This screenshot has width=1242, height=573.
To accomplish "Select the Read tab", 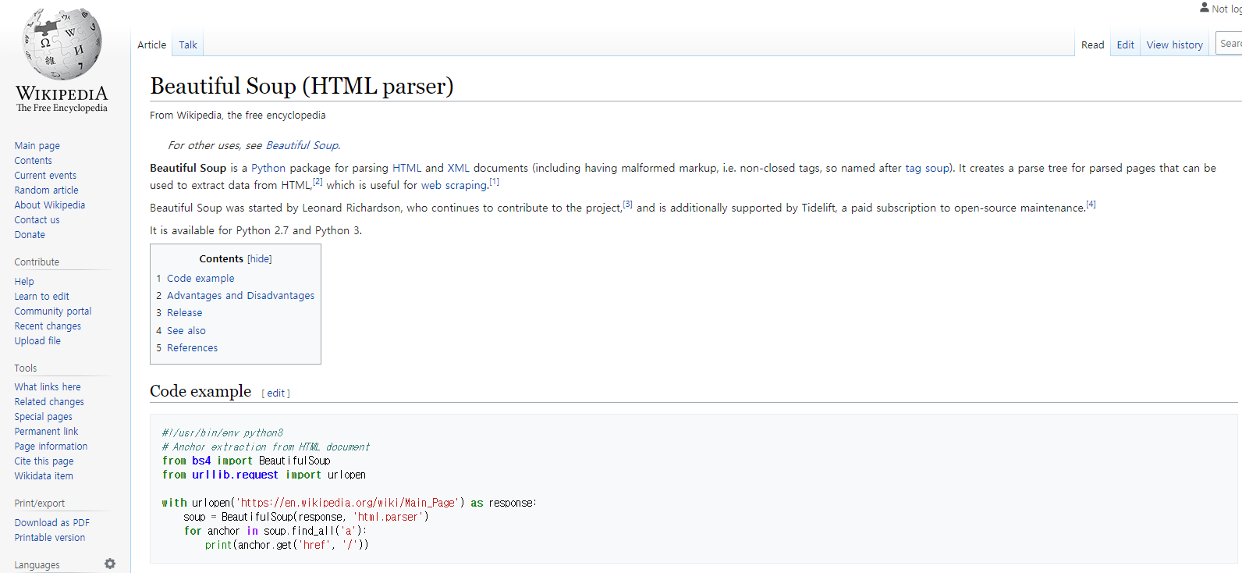I will click(x=1092, y=45).
